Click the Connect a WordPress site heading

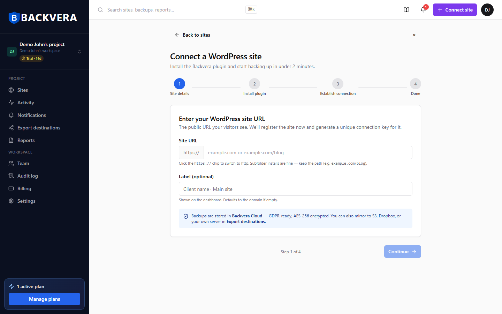(216, 57)
